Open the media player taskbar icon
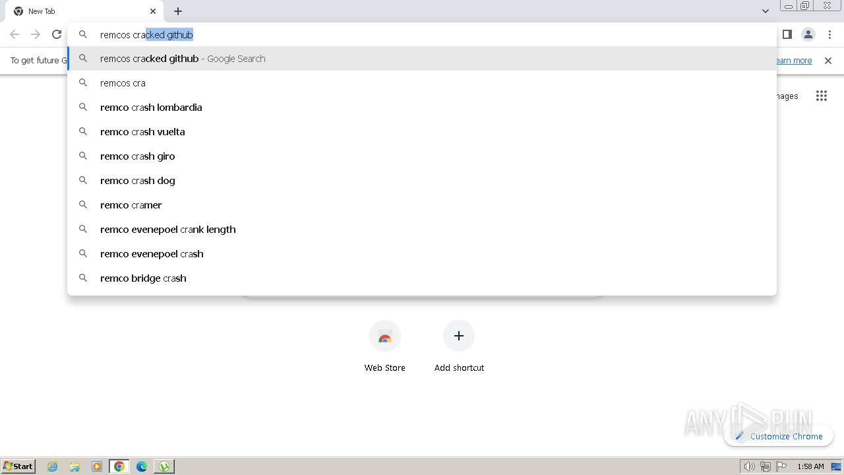Screen dimensions: 844x475 97,466
